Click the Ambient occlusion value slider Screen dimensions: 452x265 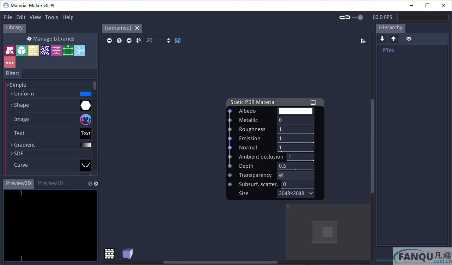pyautogui.click(x=300, y=157)
